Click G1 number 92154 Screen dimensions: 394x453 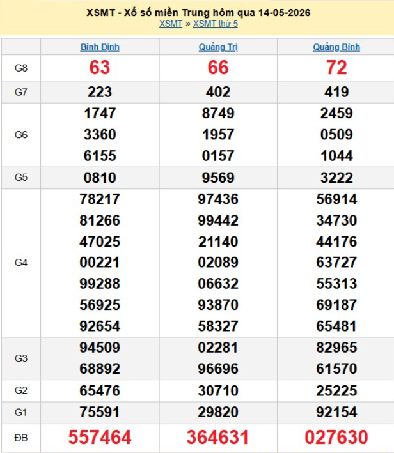point(336,412)
